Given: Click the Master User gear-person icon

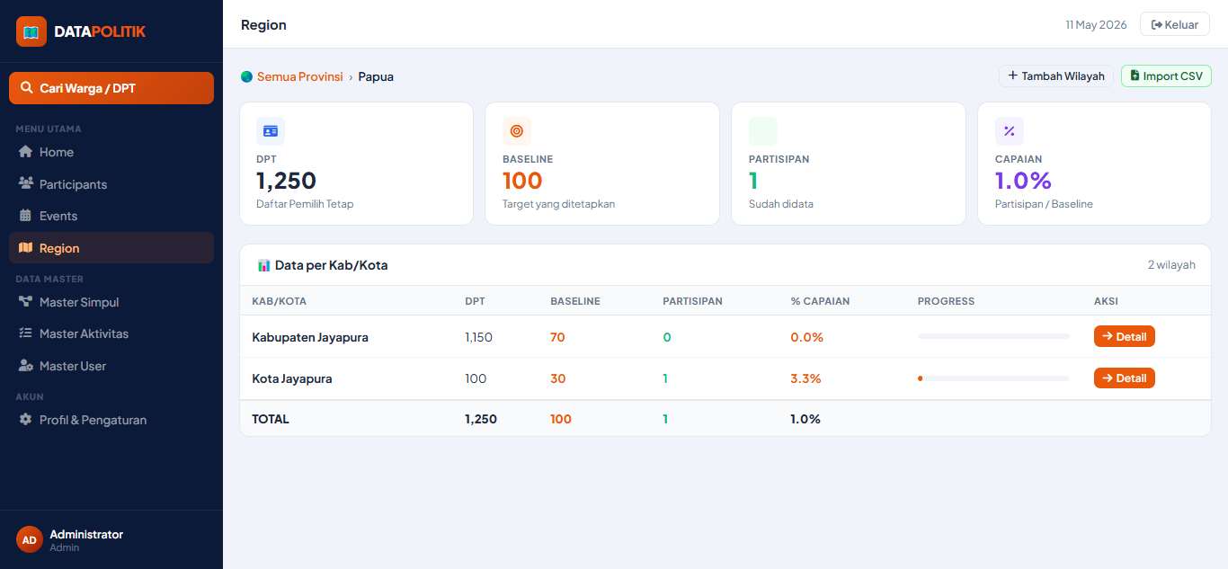Looking at the screenshot, I should click(x=25, y=366).
